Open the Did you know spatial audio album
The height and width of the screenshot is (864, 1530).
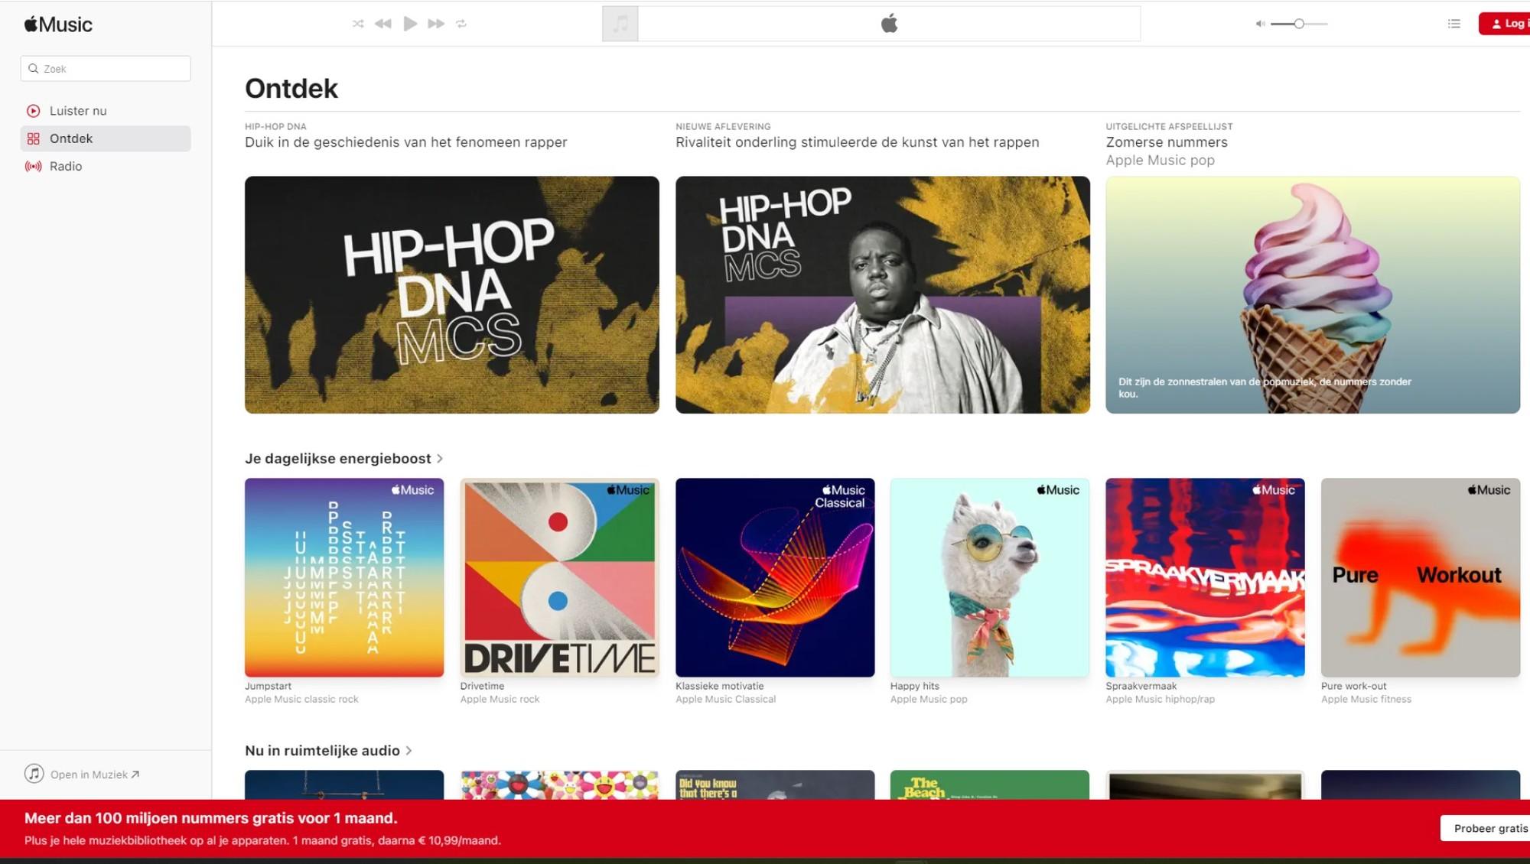(x=775, y=784)
